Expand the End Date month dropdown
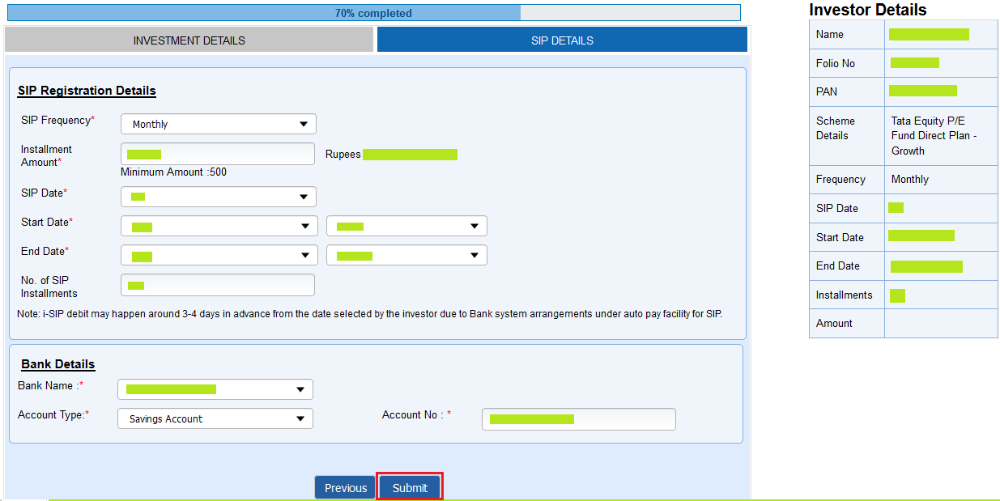 coord(217,254)
